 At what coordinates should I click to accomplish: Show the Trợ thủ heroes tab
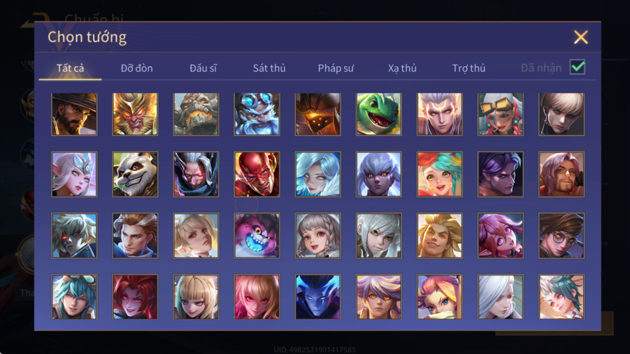tap(469, 68)
